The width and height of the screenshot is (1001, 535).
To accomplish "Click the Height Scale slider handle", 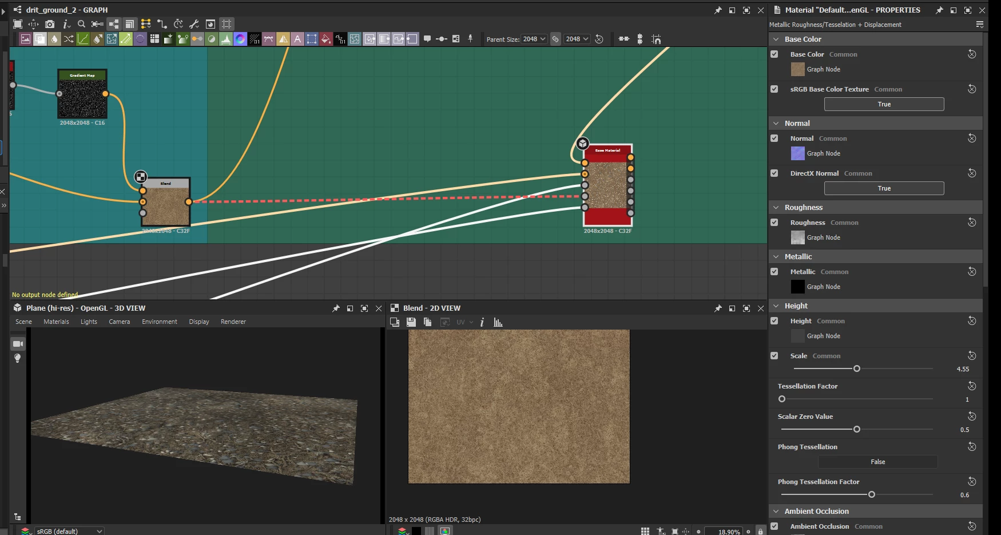I will click(x=857, y=368).
